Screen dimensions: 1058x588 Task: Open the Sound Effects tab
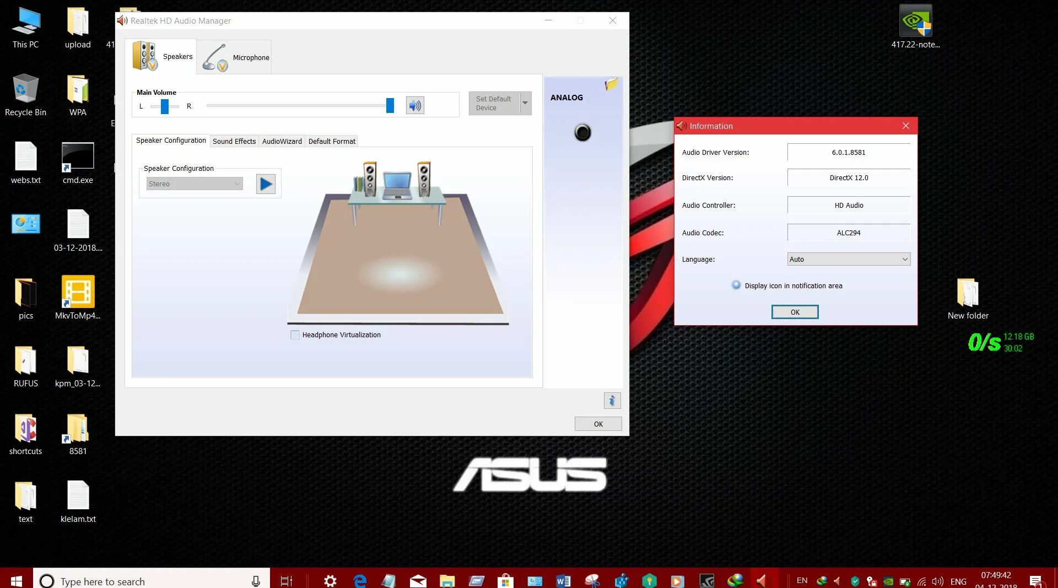(x=234, y=141)
